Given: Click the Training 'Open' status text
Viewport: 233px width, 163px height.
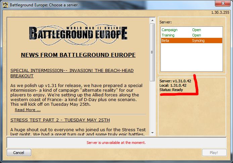Looking at the screenshot, I should click(196, 35).
